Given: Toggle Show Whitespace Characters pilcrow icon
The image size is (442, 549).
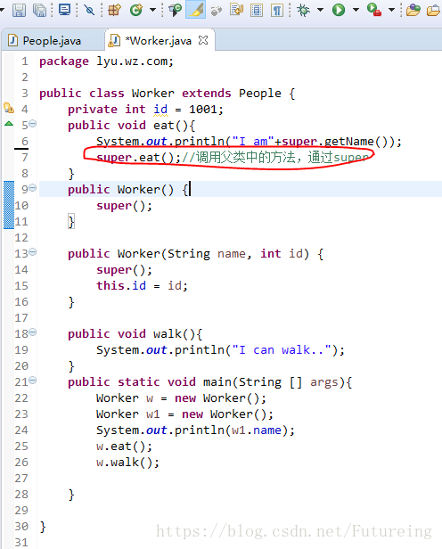Looking at the screenshot, I should point(277,10).
